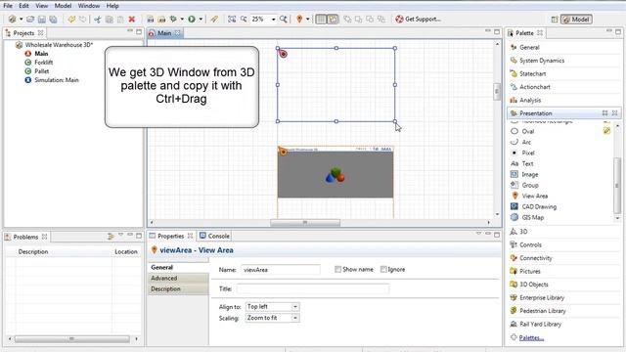Open the Window menu
This screenshot has width=626, height=352.
89,6
